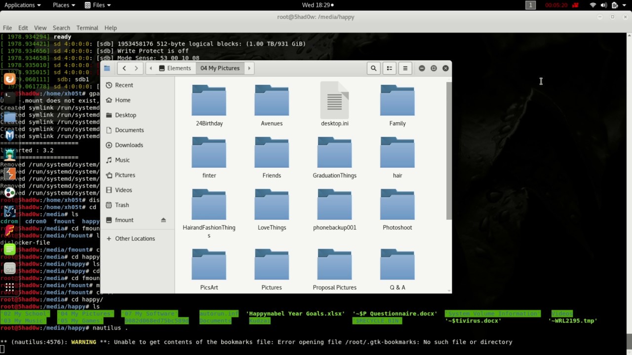This screenshot has width=632, height=355.
Task: Click workspace indicator 1 in top bar
Action: pyautogui.click(x=531, y=5)
